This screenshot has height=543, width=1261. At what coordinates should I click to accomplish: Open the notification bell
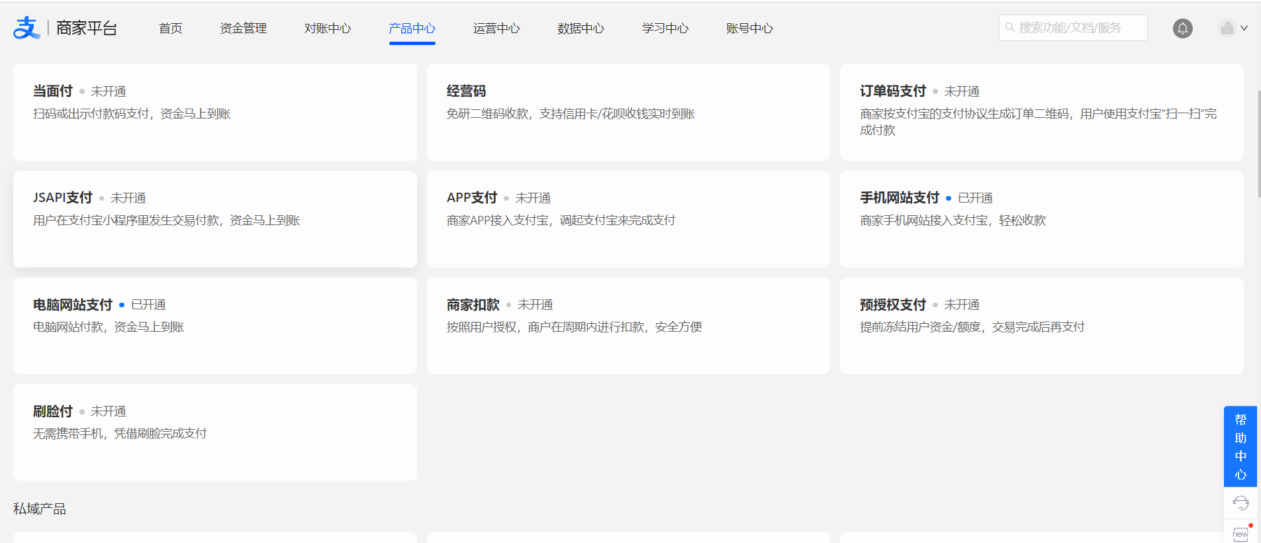1182,28
